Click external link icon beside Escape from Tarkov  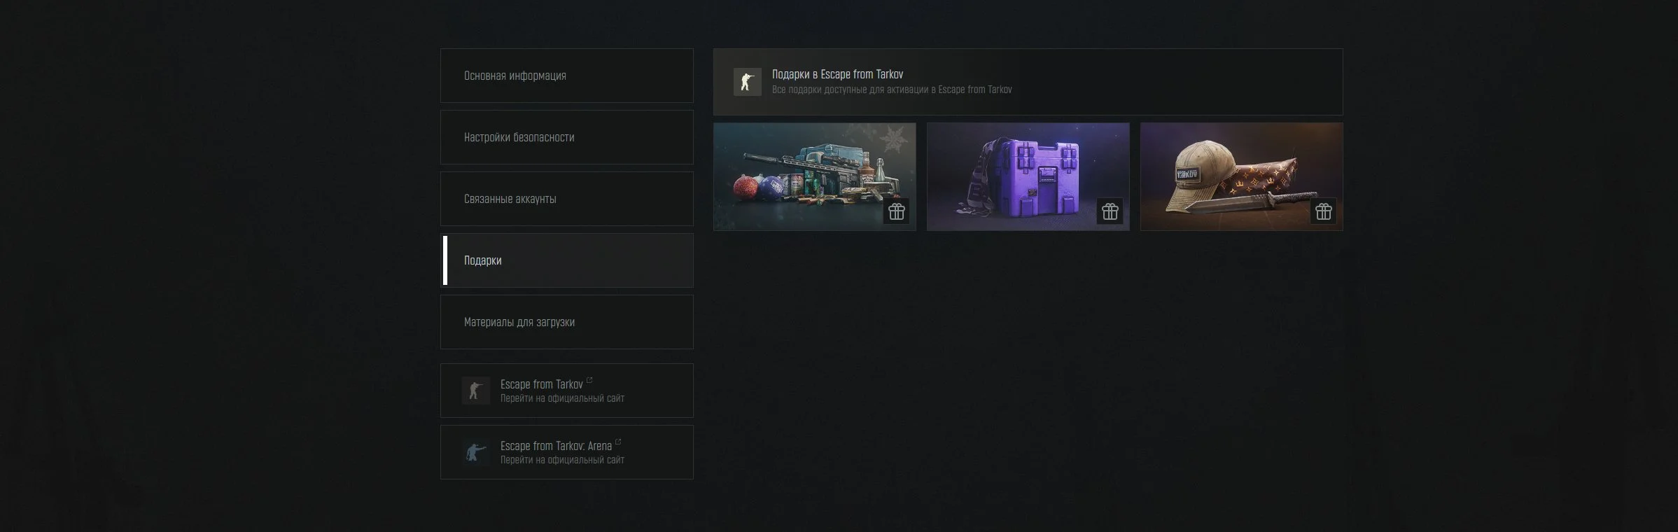(589, 380)
